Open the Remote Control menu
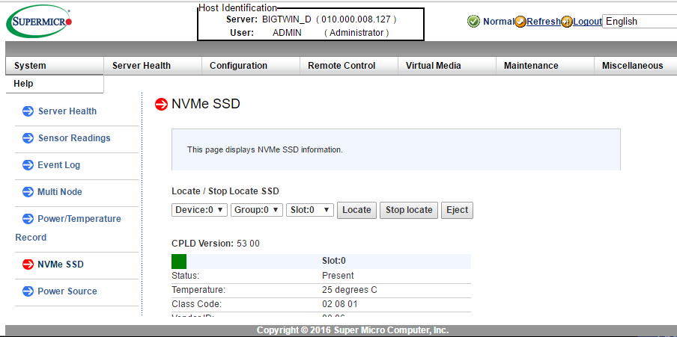677x337 pixels. tap(349, 66)
